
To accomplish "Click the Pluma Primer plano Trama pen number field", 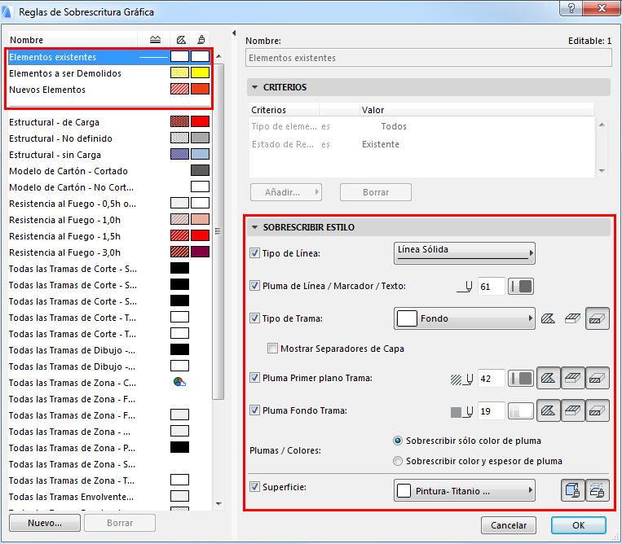I will click(x=491, y=379).
